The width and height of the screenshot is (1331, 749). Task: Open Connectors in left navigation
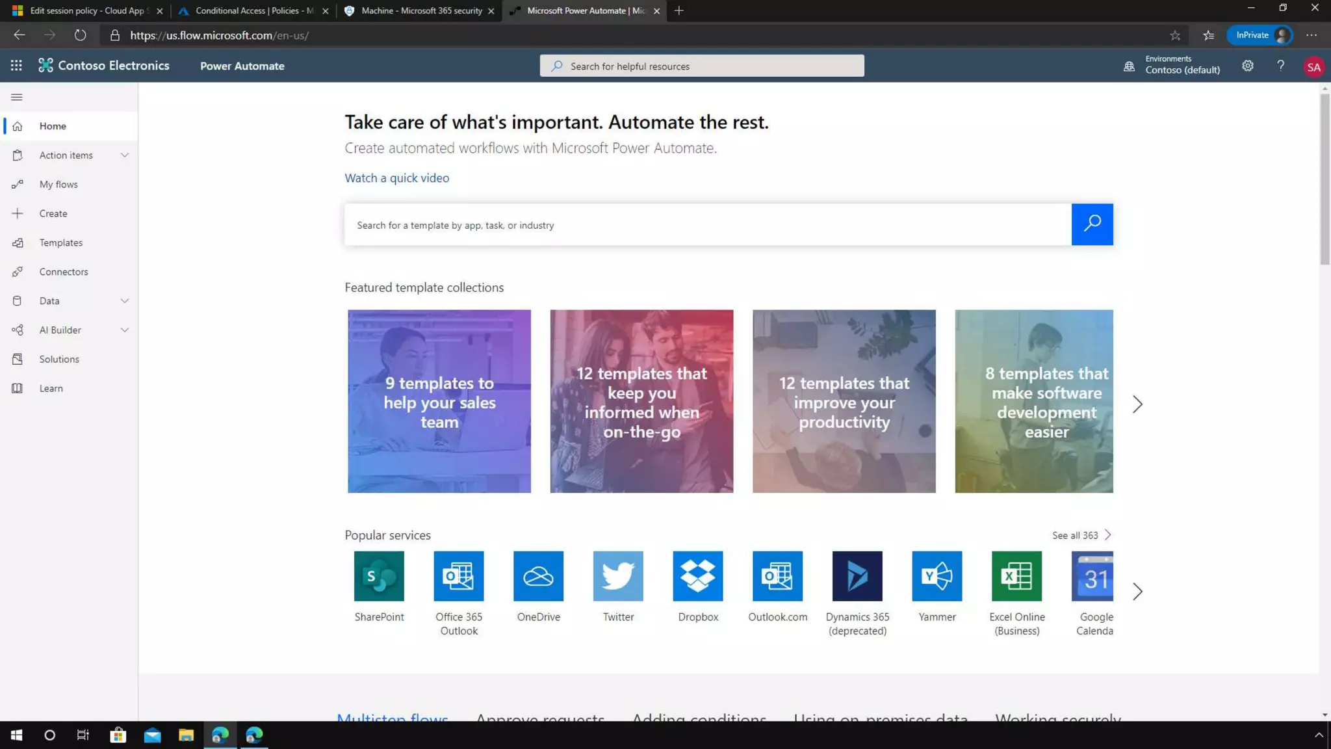click(69, 272)
